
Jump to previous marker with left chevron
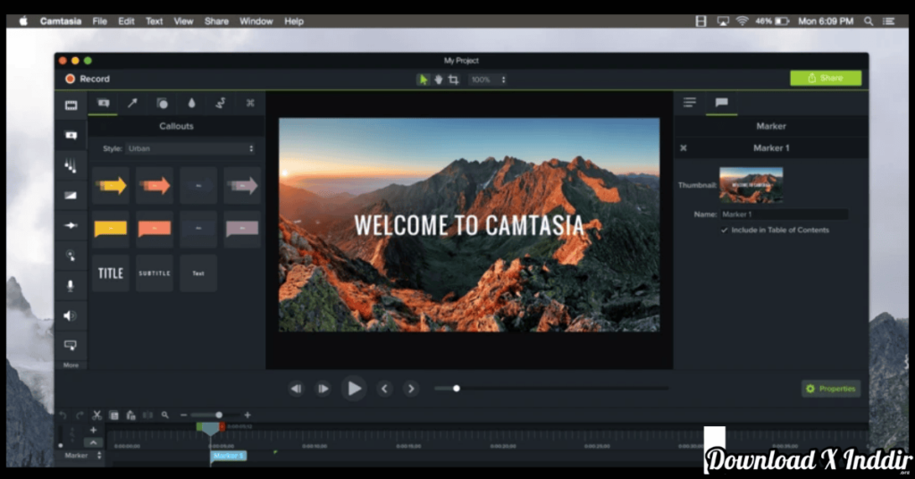pyautogui.click(x=384, y=389)
